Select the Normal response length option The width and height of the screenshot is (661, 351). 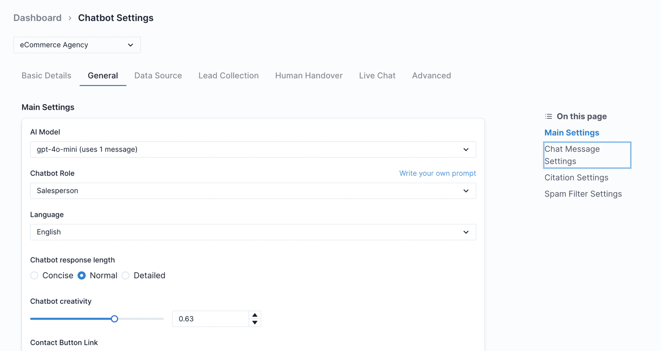click(x=81, y=275)
